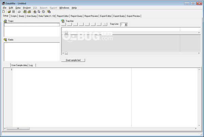204x137 pixels.
Task: Click the icon beside the Traps label
Action: [5, 21]
